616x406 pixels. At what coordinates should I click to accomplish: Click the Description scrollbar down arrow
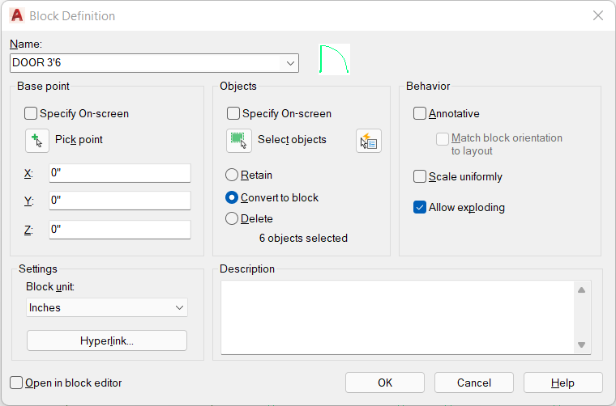pyautogui.click(x=582, y=345)
